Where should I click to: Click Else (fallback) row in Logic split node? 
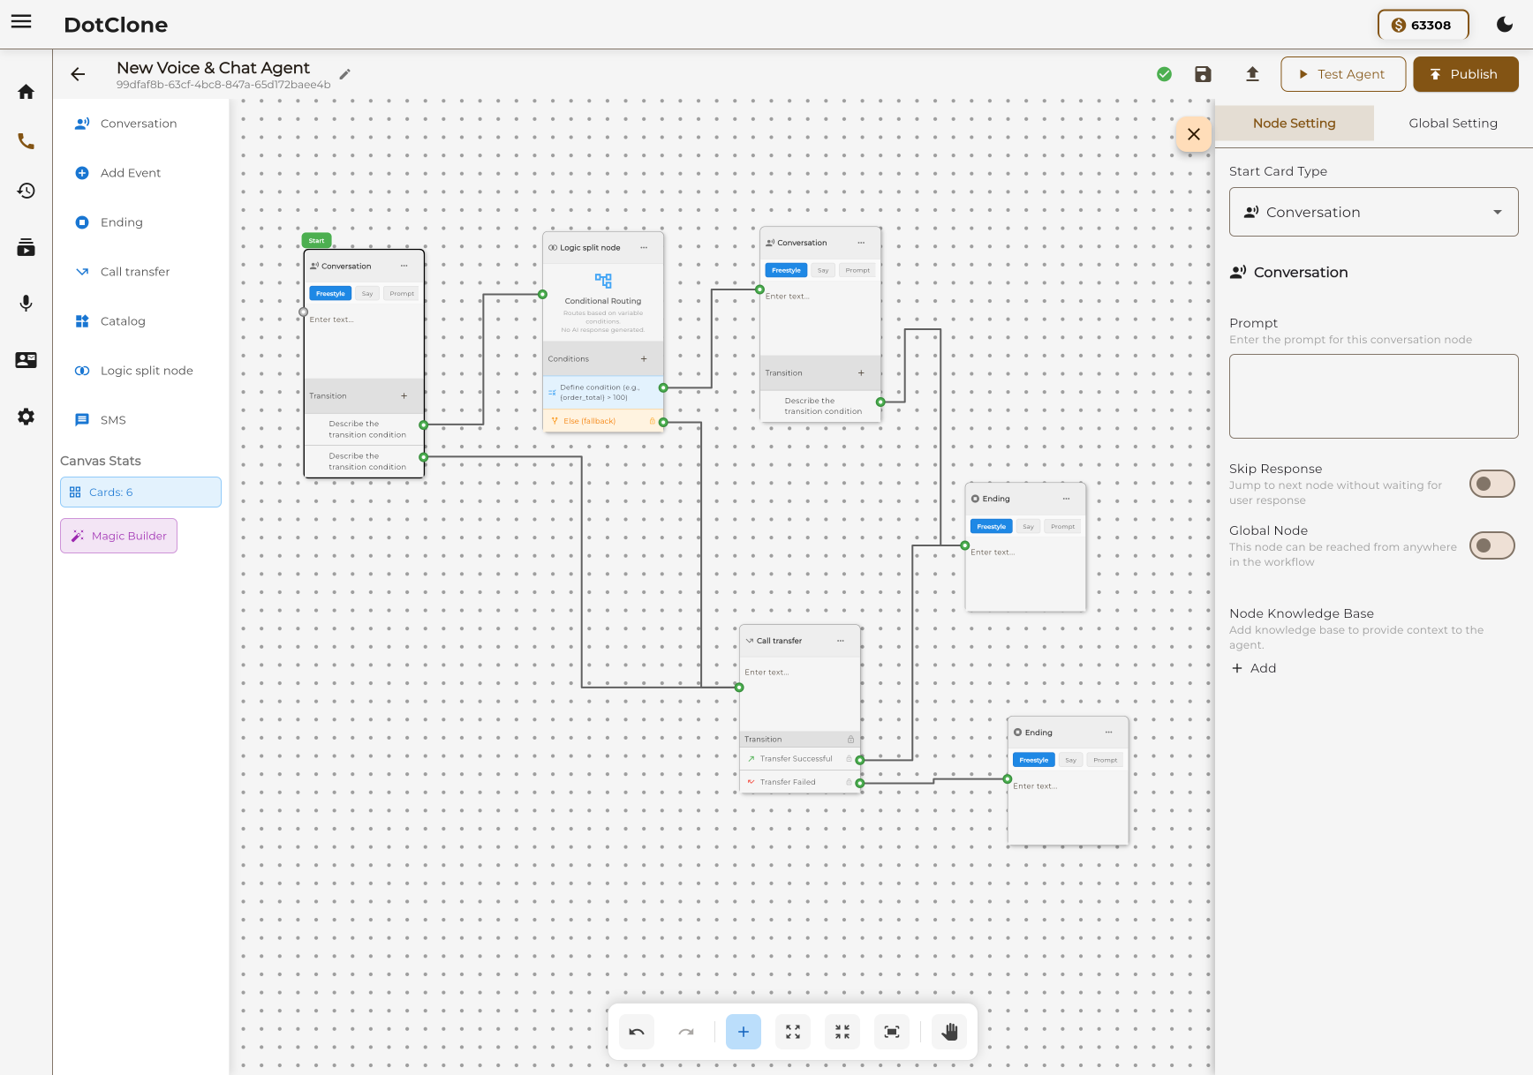603,421
